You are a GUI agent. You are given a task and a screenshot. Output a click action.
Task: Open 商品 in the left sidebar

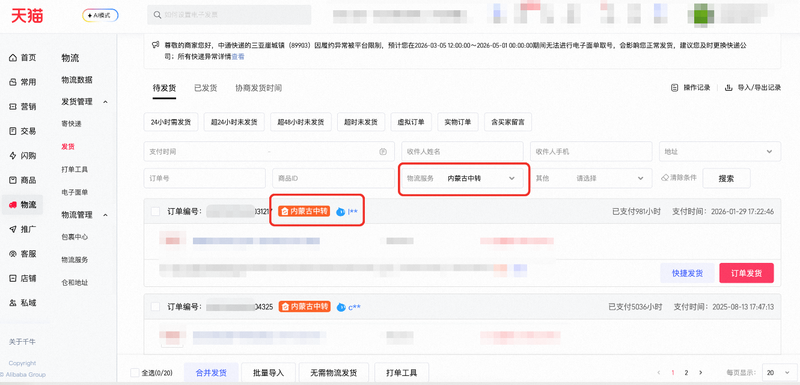click(22, 180)
